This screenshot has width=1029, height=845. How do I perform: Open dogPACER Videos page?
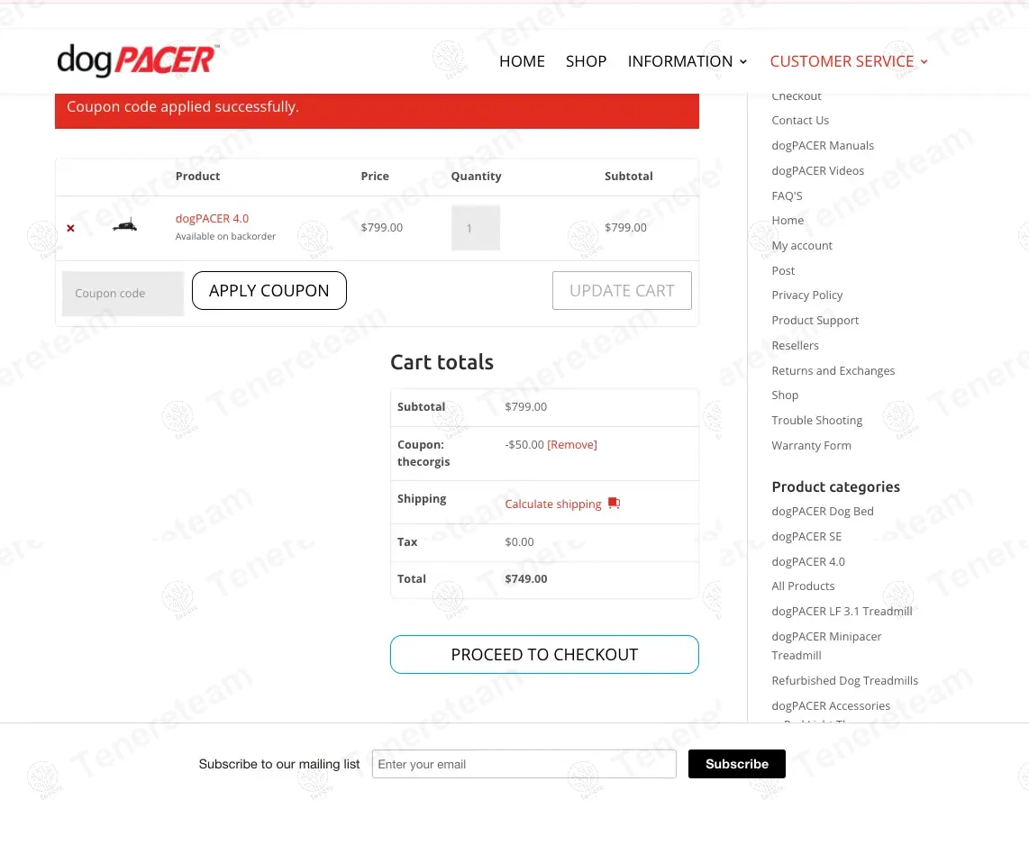[x=817, y=170]
